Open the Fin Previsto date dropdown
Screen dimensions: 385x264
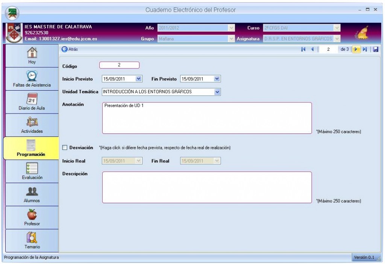tap(217, 79)
